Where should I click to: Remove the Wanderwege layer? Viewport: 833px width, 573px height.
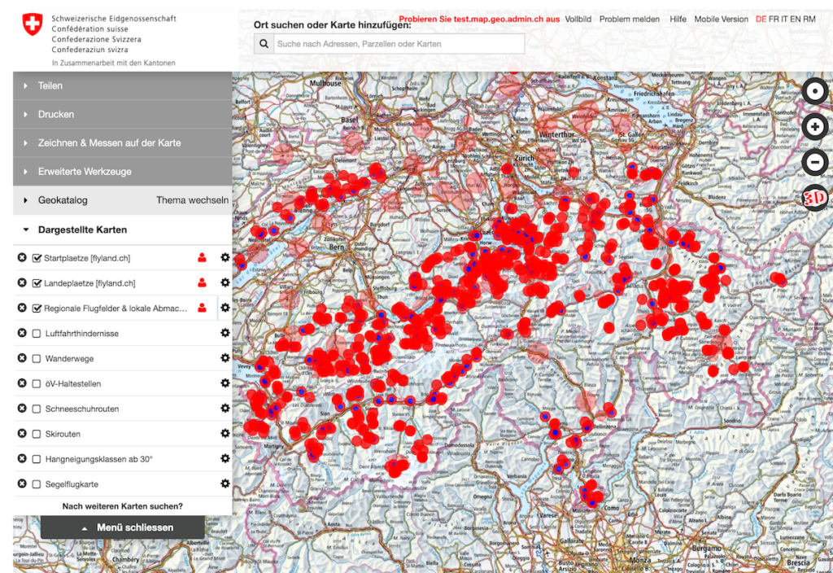tap(22, 358)
